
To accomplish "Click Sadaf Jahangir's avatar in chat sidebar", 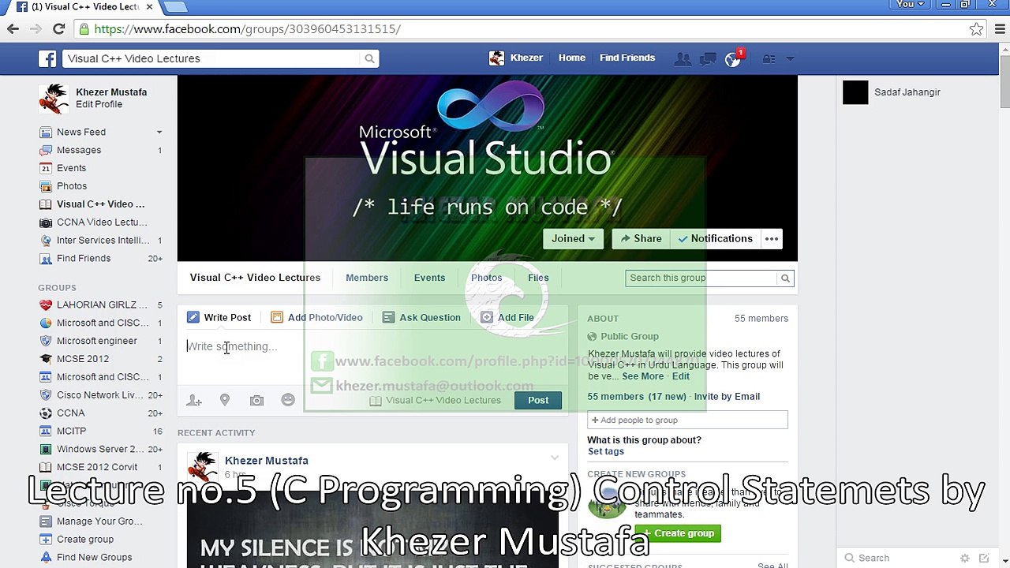I will [x=855, y=92].
